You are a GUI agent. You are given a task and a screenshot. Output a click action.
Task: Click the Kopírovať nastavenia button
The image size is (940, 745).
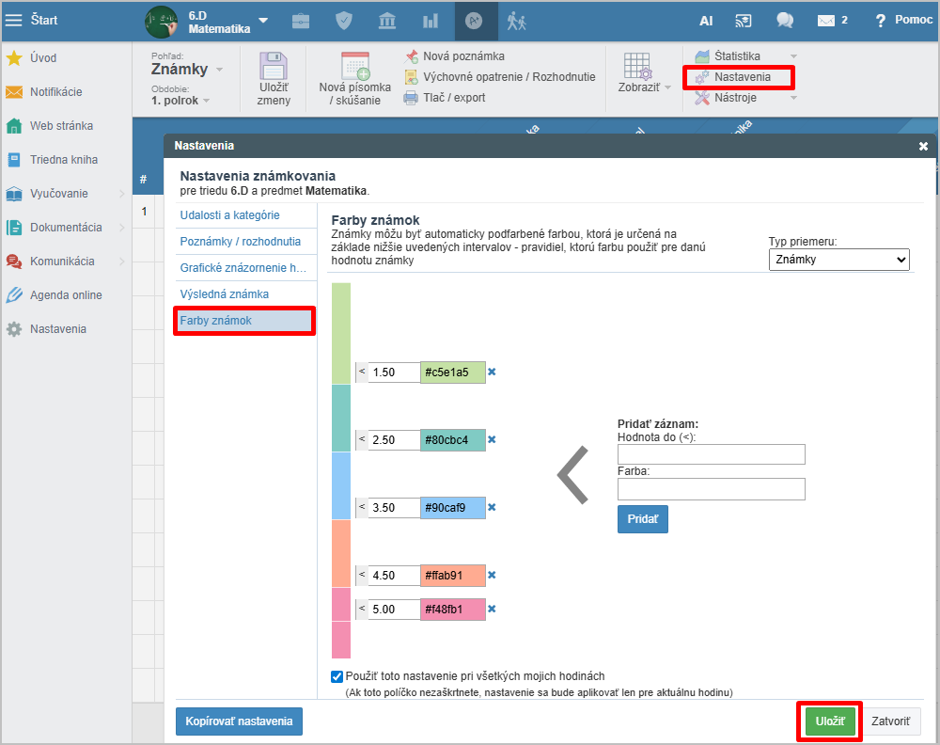coord(239,721)
